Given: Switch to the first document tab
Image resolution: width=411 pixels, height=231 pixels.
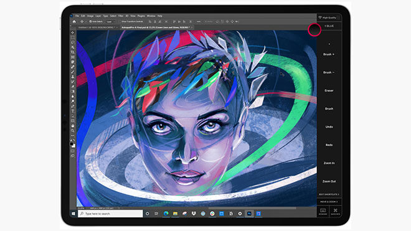Looking at the screenshot, I should click(x=98, y=27).
